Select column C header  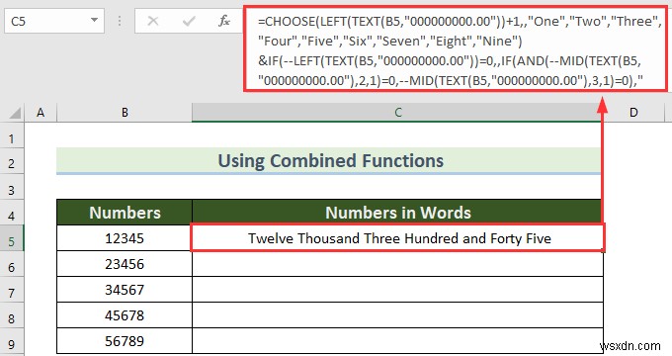tap(397, 113)
